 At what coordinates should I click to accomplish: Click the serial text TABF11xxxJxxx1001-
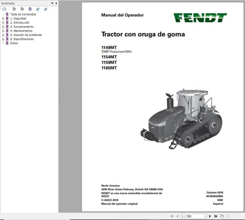pyautogui.click(x=117, y=52)
